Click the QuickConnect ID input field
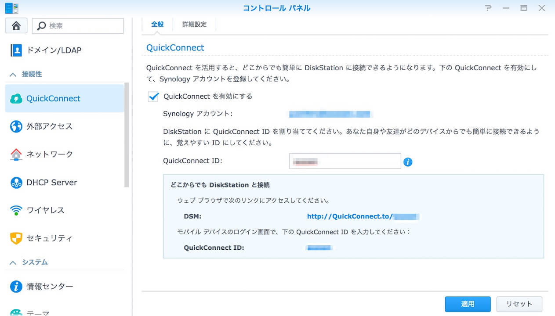 tap(345, 161)
